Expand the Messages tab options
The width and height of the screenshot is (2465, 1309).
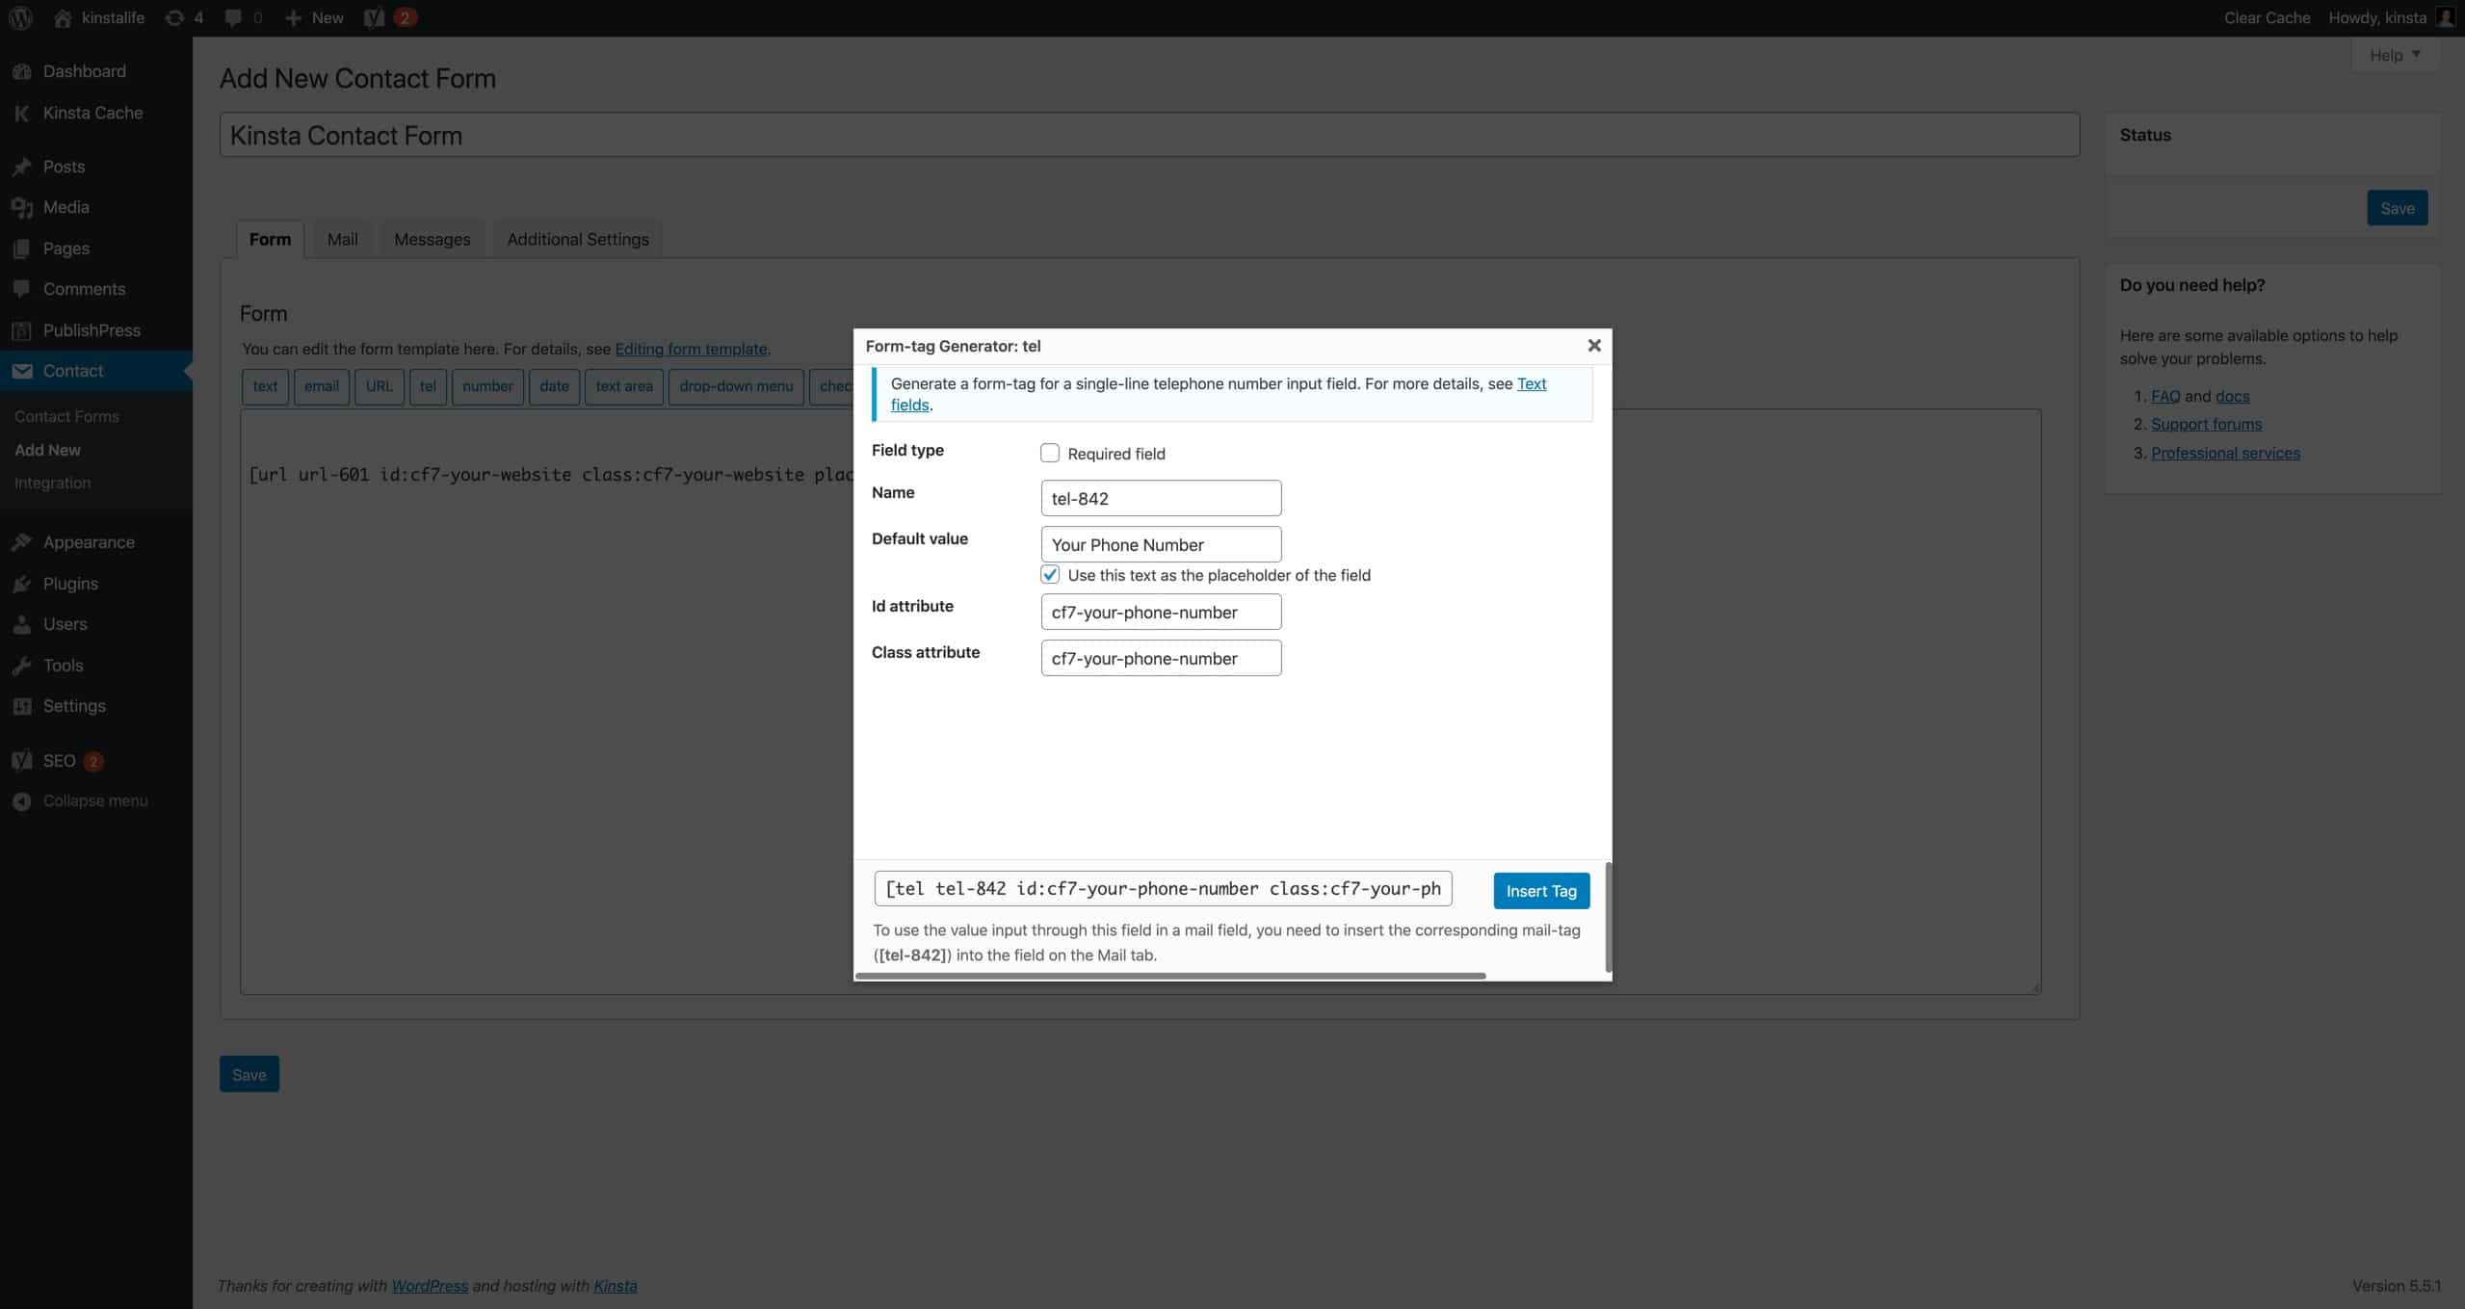pos(431,238)
